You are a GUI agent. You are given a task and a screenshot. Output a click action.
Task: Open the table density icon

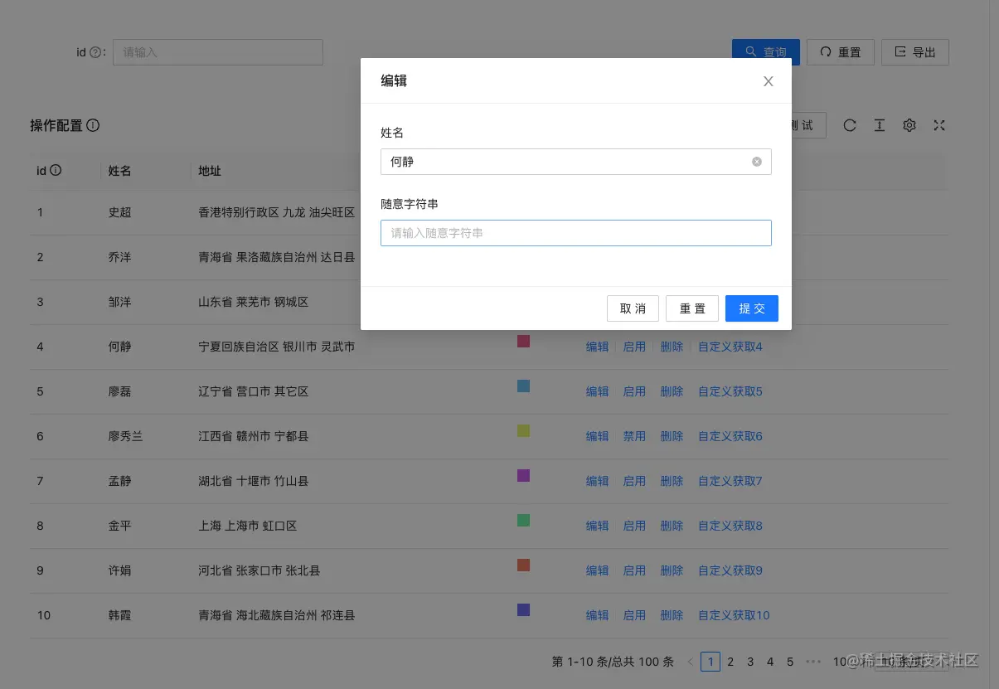point(880,125)
